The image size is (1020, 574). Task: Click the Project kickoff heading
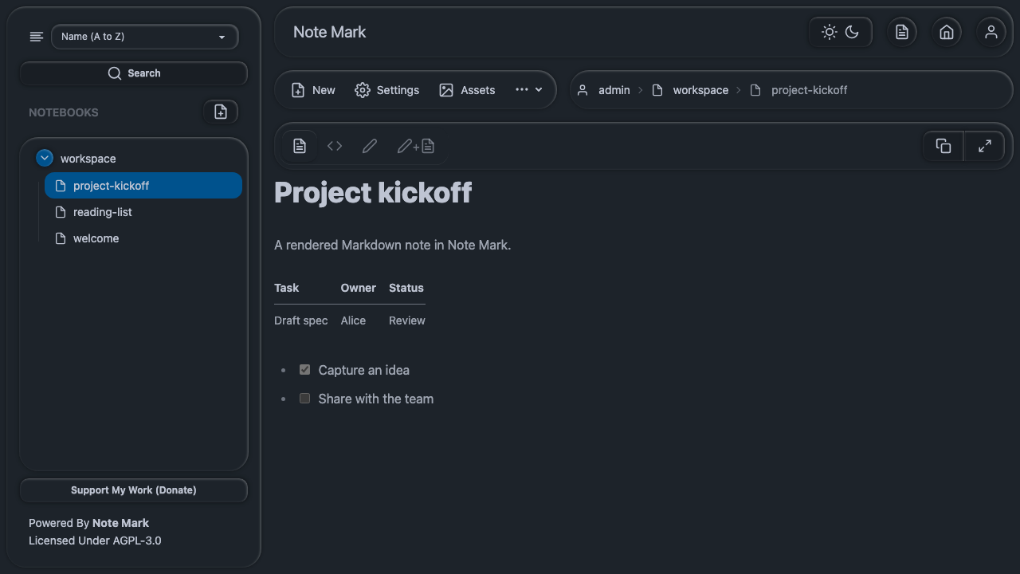[x=373, y=193]
